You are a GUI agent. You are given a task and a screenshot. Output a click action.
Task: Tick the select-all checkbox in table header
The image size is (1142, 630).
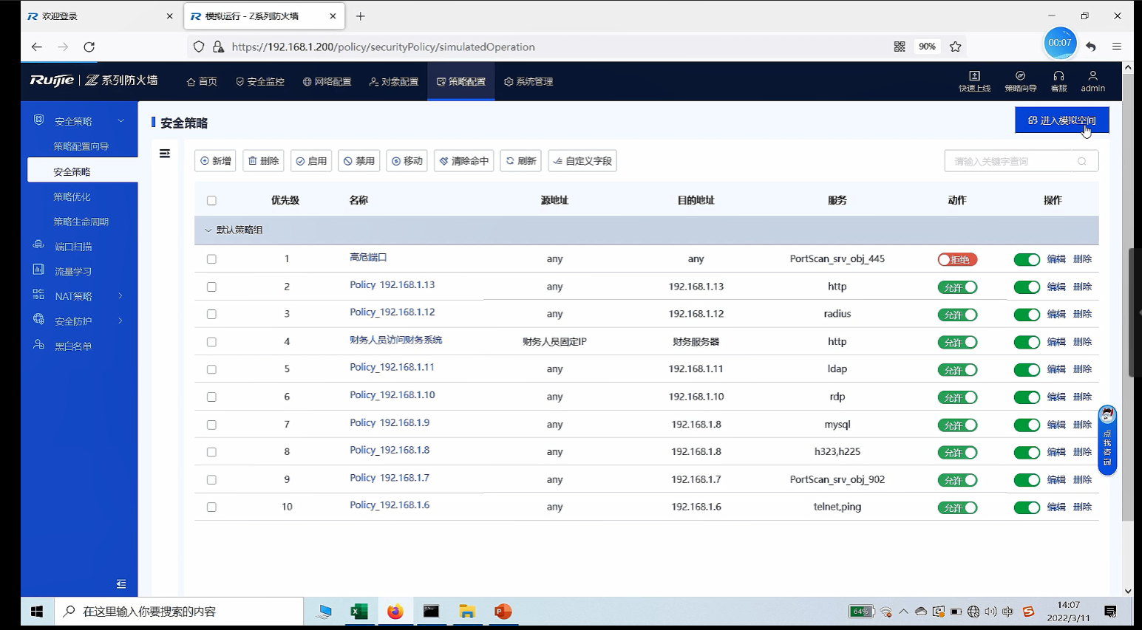(x=211, y=201)
